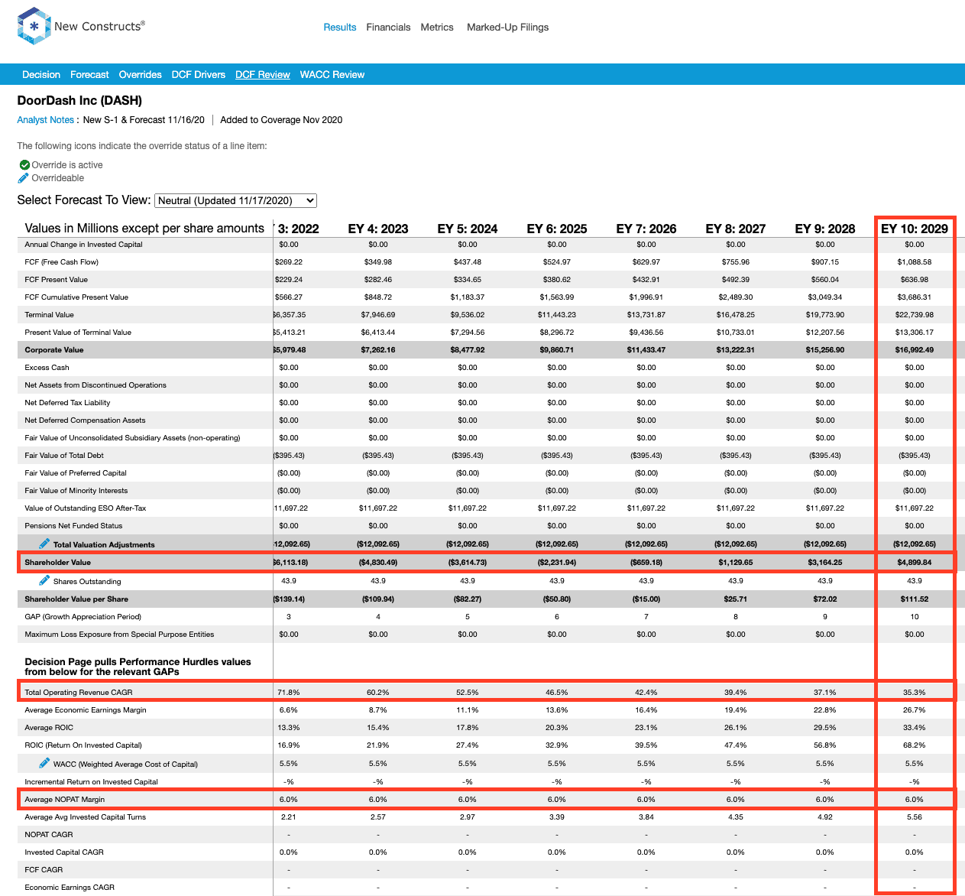Screen dimensions: 965x896
Task: Click the Excess Cash row label
Action: click(x=47, y=368)
